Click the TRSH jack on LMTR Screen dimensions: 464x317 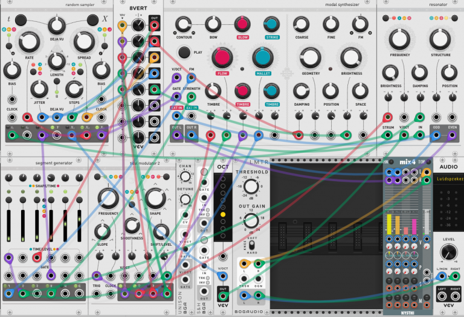point(243,278)
